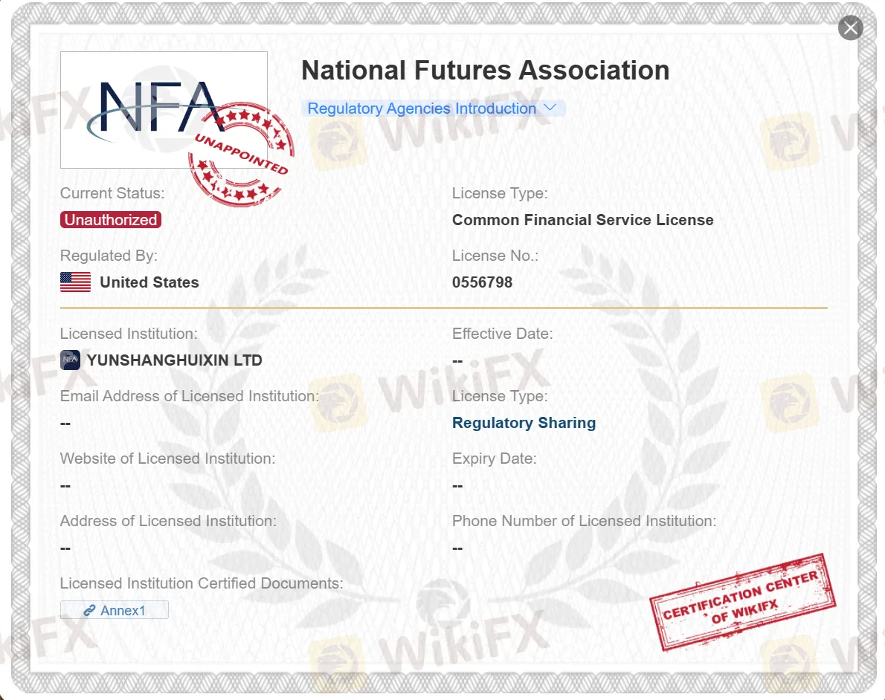Click the small NFA badge beside YUNSHANGHUIXIN LTD
This screenshot has height=700, width=885.
click(x=69, y=360)
